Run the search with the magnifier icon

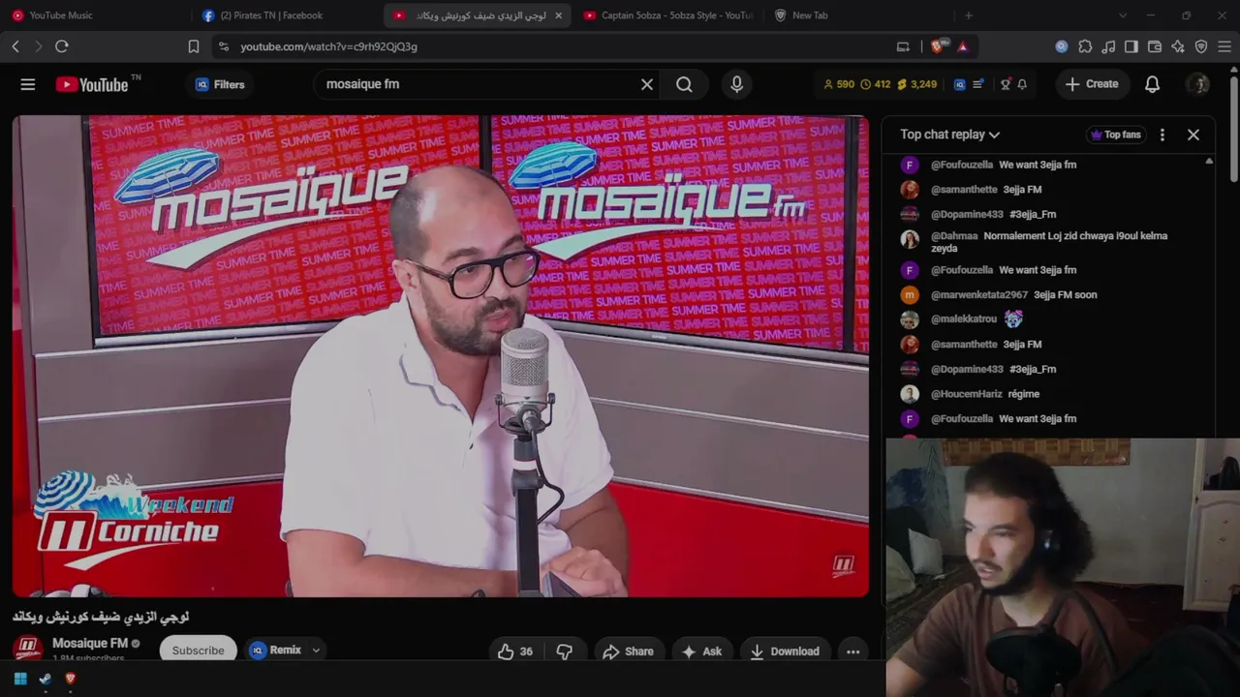tap(684, 84)
